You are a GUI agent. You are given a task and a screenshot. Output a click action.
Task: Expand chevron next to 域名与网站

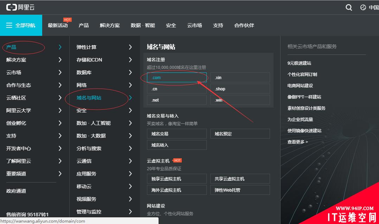130,98
